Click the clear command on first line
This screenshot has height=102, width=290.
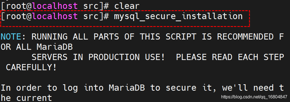click(x=126, y=6)
